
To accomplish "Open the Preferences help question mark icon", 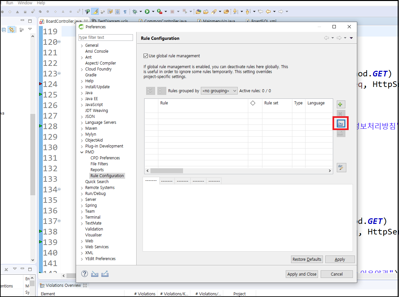I will point(85,274).
